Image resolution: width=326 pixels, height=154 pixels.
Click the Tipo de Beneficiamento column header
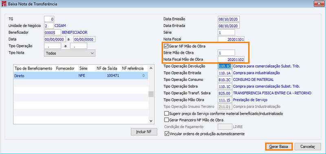pos(34,68)
